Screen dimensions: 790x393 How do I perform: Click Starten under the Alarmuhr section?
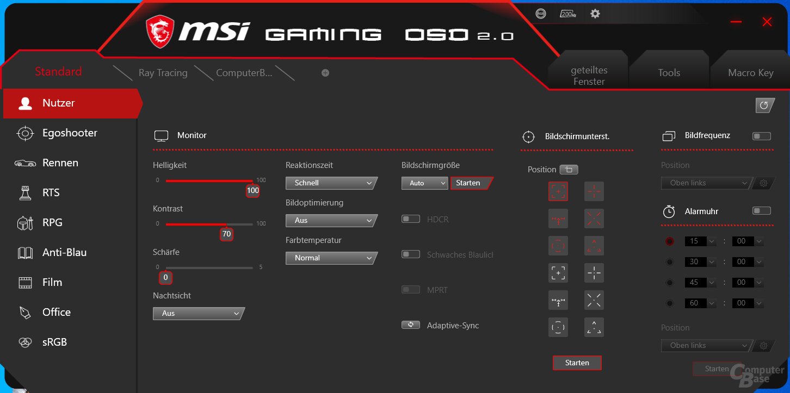(717, 369)
